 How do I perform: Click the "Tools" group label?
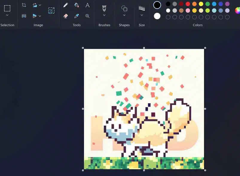pyautogui.click(x=77, y=25)
